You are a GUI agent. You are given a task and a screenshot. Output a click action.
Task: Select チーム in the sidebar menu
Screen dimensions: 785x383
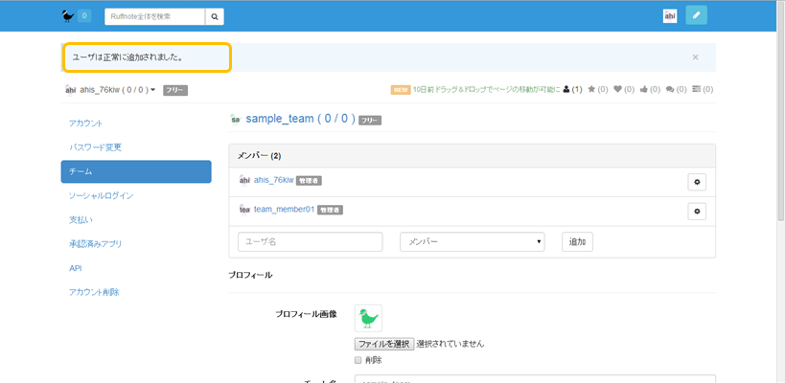[x=135, y=171]
